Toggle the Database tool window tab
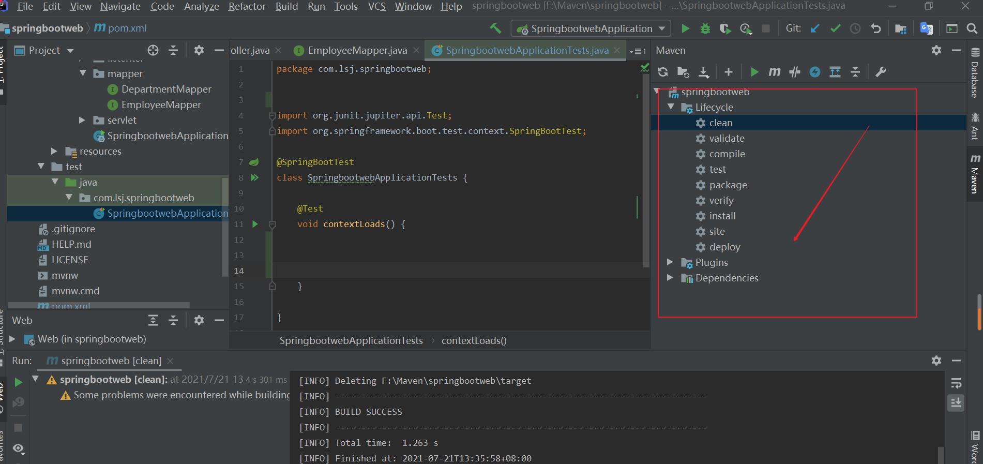Viewport: 983px width, 464px height. pyautogui.click(x=975, y=73)
